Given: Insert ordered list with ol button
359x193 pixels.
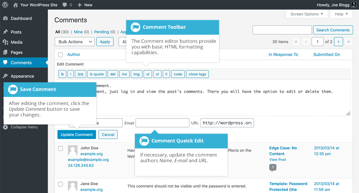Looking at the screenshot, I should click(x=157, y=74).
